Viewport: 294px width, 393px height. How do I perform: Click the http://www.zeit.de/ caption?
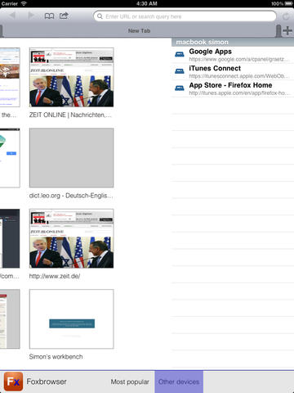click(x=55, y=276)
